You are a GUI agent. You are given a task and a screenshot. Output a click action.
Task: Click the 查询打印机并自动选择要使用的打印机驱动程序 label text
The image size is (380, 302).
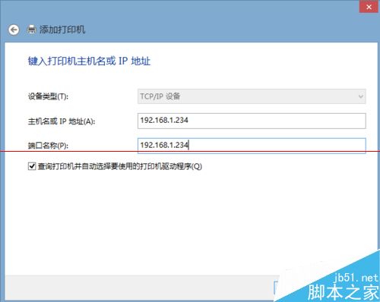pyautogui.click(x=120, y=166)
